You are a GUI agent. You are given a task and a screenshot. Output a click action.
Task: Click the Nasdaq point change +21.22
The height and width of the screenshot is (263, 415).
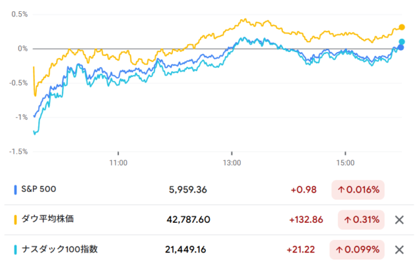pos(301,249)
